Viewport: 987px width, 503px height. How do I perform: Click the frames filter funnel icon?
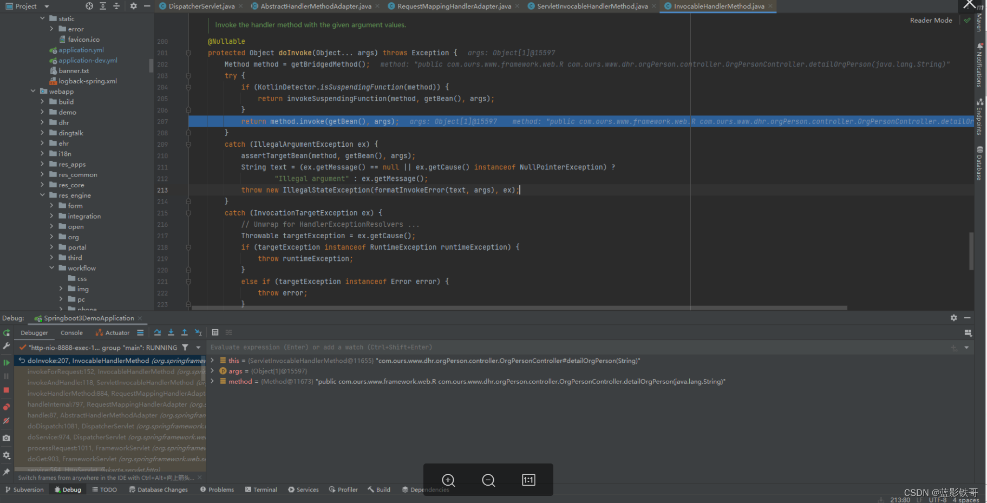[x=185, y=347]
